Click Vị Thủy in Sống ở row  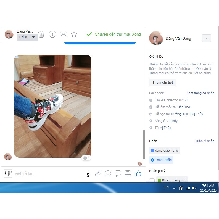click(x=172, y=121)
